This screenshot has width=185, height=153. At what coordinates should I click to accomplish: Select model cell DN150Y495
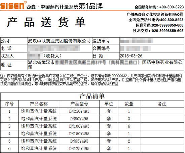point(79,133)
